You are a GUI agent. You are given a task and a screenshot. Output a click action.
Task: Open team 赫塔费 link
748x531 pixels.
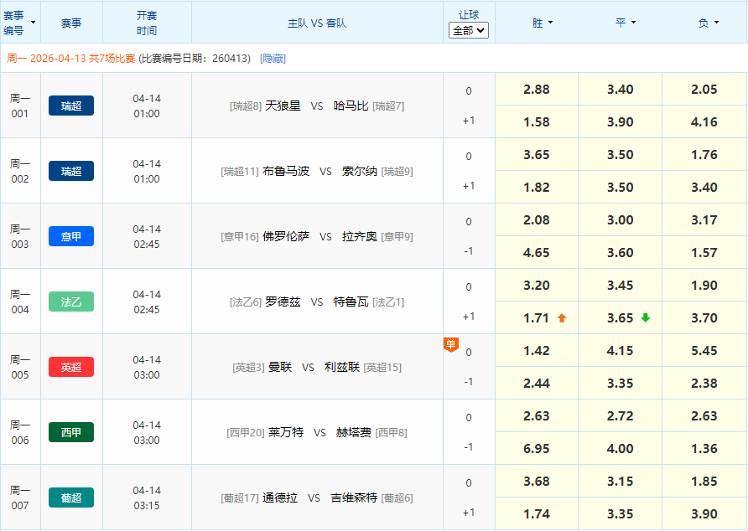click(354, 432)
